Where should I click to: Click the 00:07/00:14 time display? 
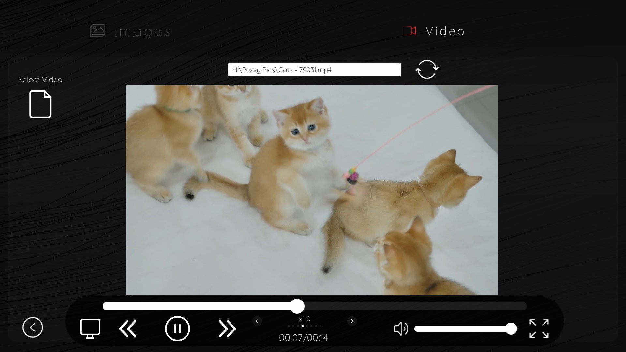coord(304,338)
